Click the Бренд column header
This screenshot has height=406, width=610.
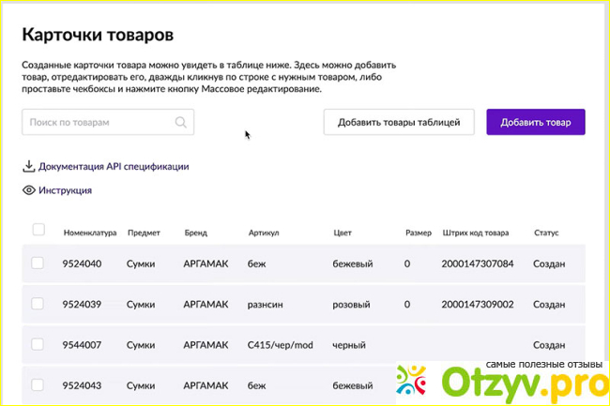[x=197, y=233]
